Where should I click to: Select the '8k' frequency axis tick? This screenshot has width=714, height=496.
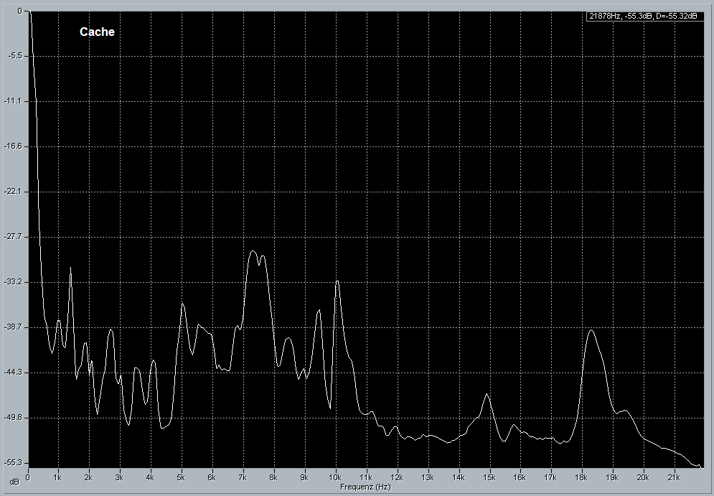coord(273,478)
